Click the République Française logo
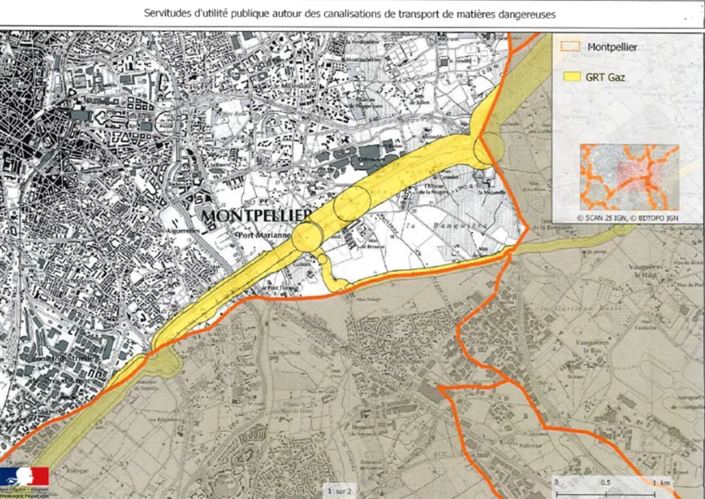The image size is (705, 499). point(24,482)
